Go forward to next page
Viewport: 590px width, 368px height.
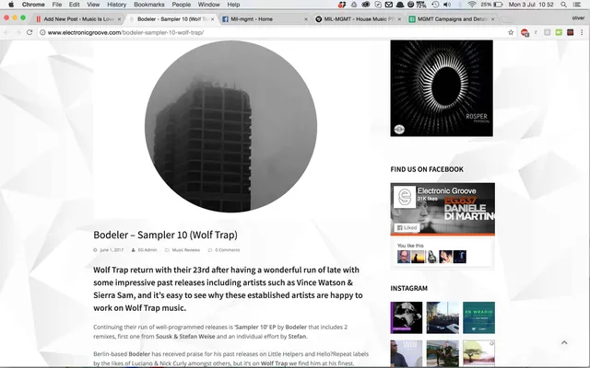[x=18, y=33]
